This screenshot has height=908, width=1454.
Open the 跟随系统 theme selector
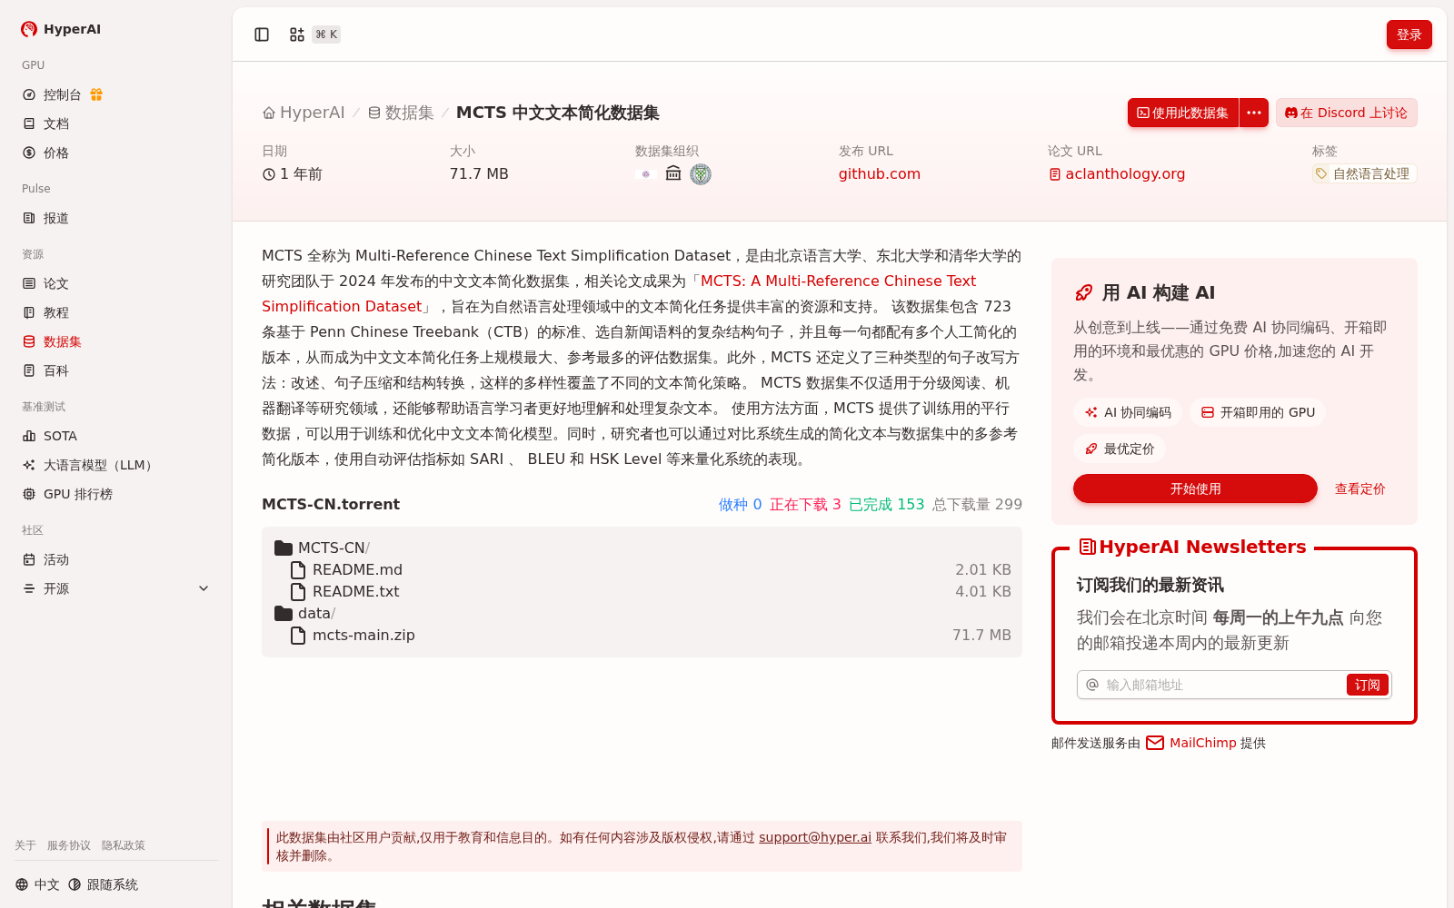(x=103, y=884)
